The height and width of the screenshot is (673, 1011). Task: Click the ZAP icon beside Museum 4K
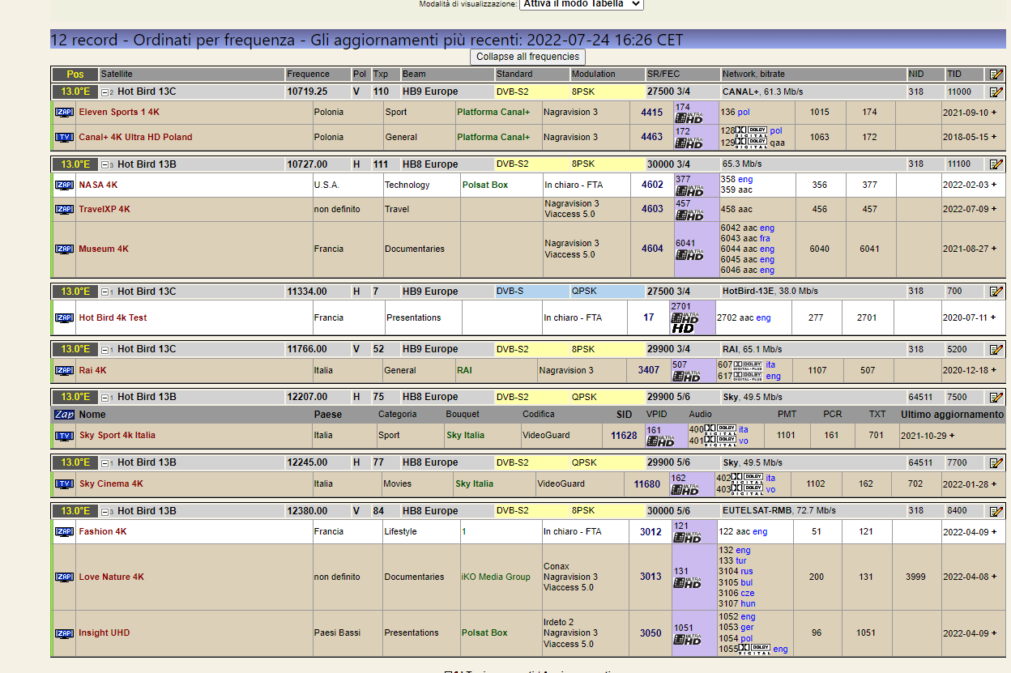click(64, 249)
